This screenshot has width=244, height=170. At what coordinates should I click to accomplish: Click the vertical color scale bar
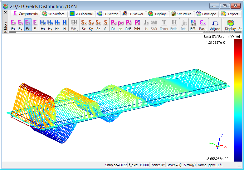tap(237, 100)
